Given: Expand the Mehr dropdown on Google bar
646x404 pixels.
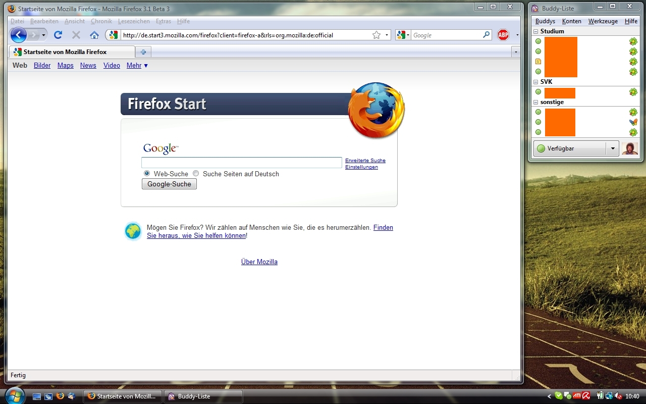Looking at the screenshot, I should (x=137, y=65).
